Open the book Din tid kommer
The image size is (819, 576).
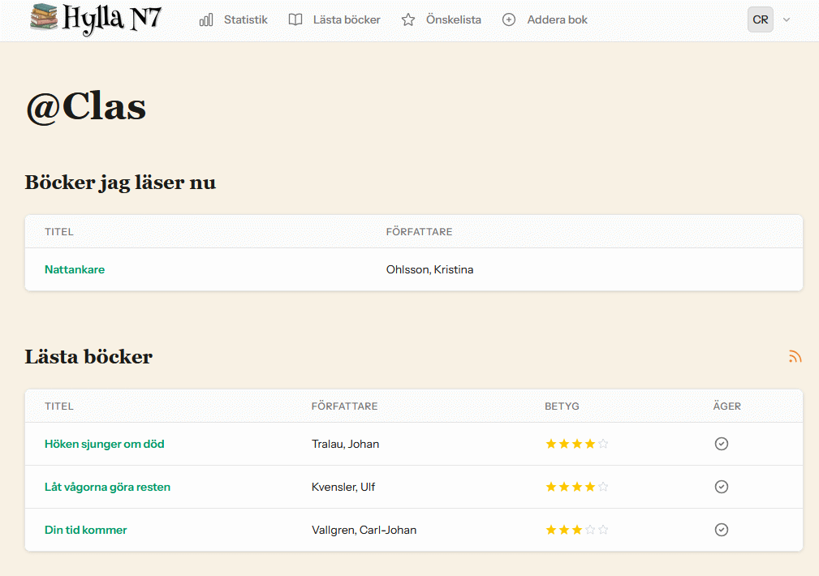tap(86, 530)
